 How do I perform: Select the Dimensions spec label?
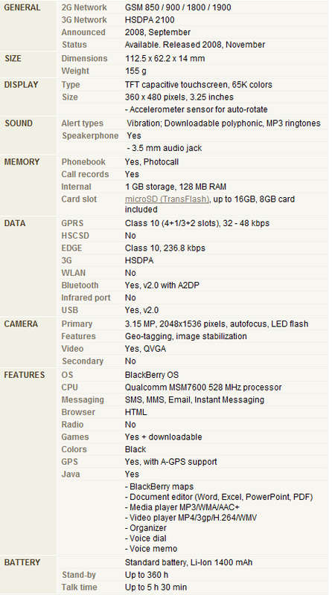[84, 59]
